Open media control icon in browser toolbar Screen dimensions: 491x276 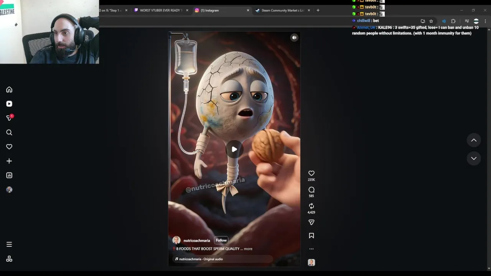(467, 21)
